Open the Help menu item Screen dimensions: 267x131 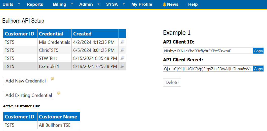[193, 5]
